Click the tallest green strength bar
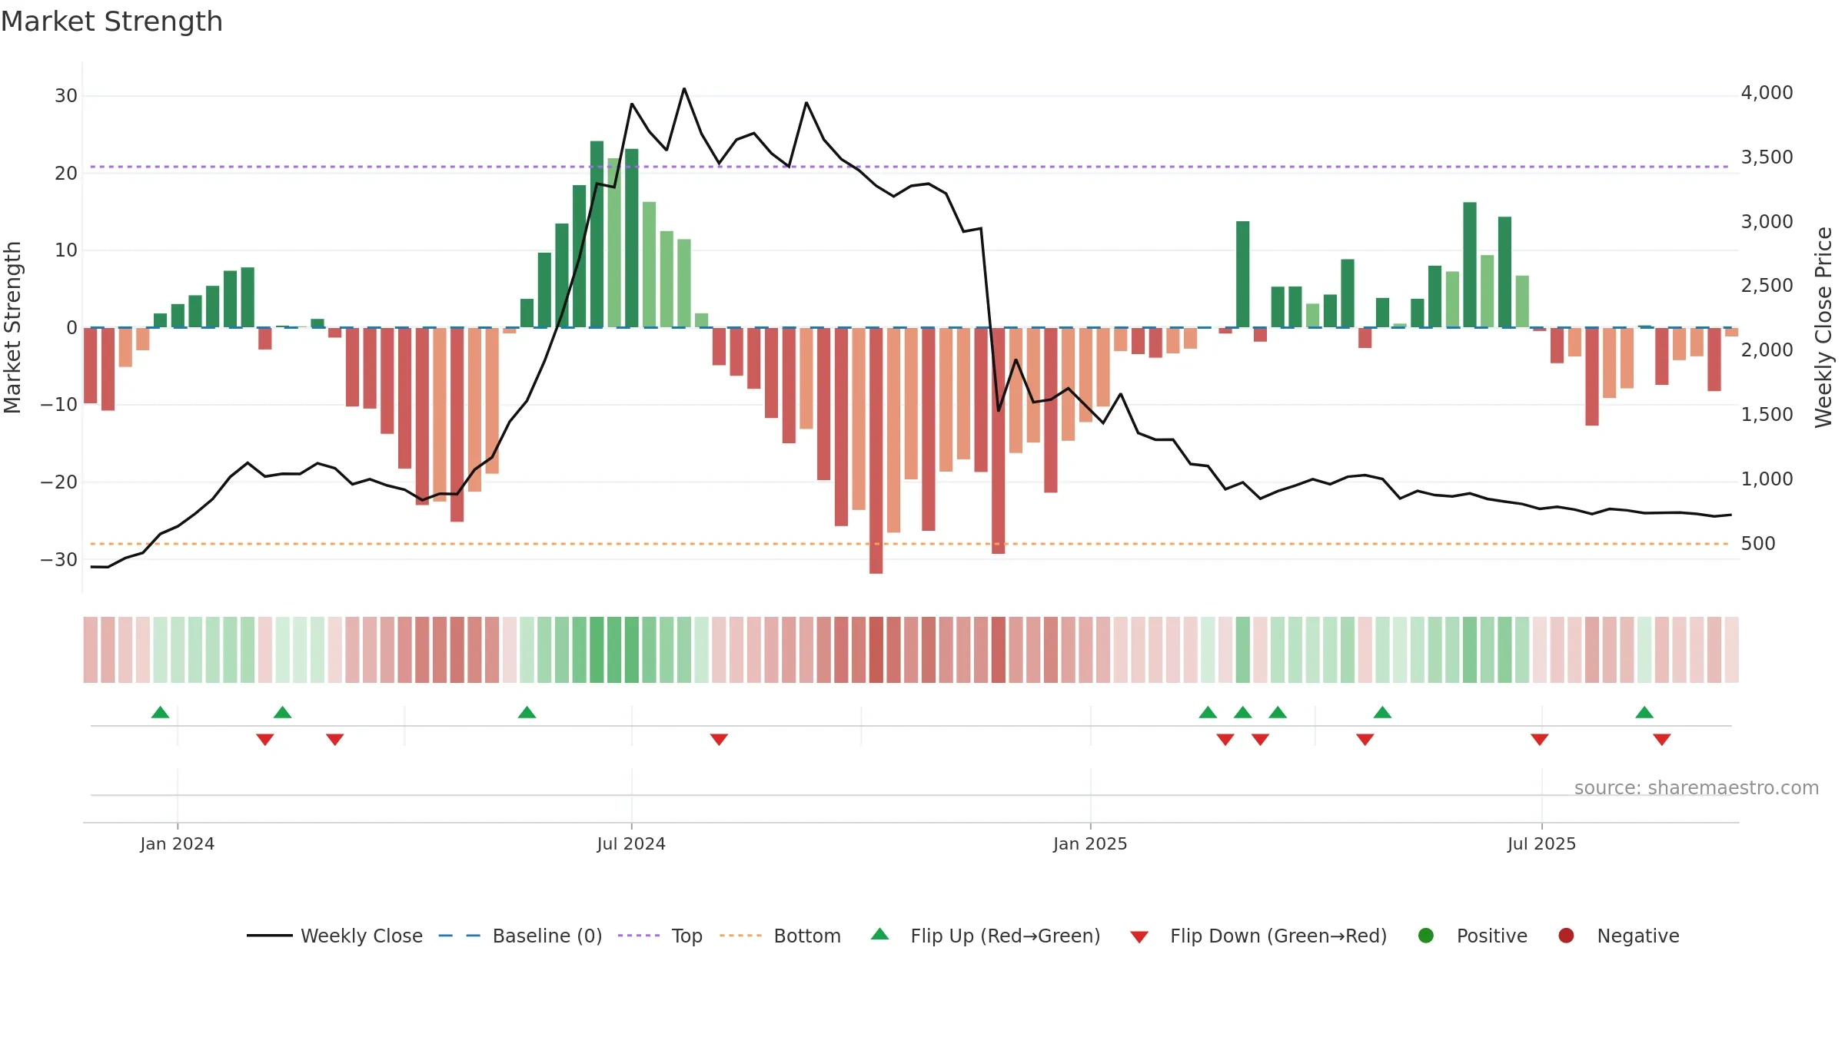This screenshot has height=1037, width=1845. click(597, 234)
